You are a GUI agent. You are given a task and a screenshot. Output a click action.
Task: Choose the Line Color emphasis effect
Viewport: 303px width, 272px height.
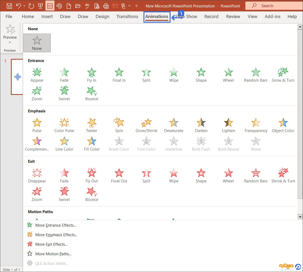(64, 144)
